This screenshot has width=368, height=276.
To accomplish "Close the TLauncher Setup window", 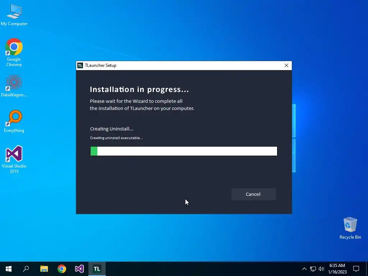I will click(x=286, y=65).
